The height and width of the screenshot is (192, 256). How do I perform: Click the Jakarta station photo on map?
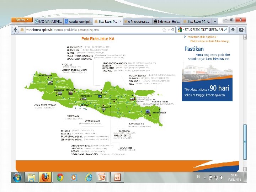point(50,82)
